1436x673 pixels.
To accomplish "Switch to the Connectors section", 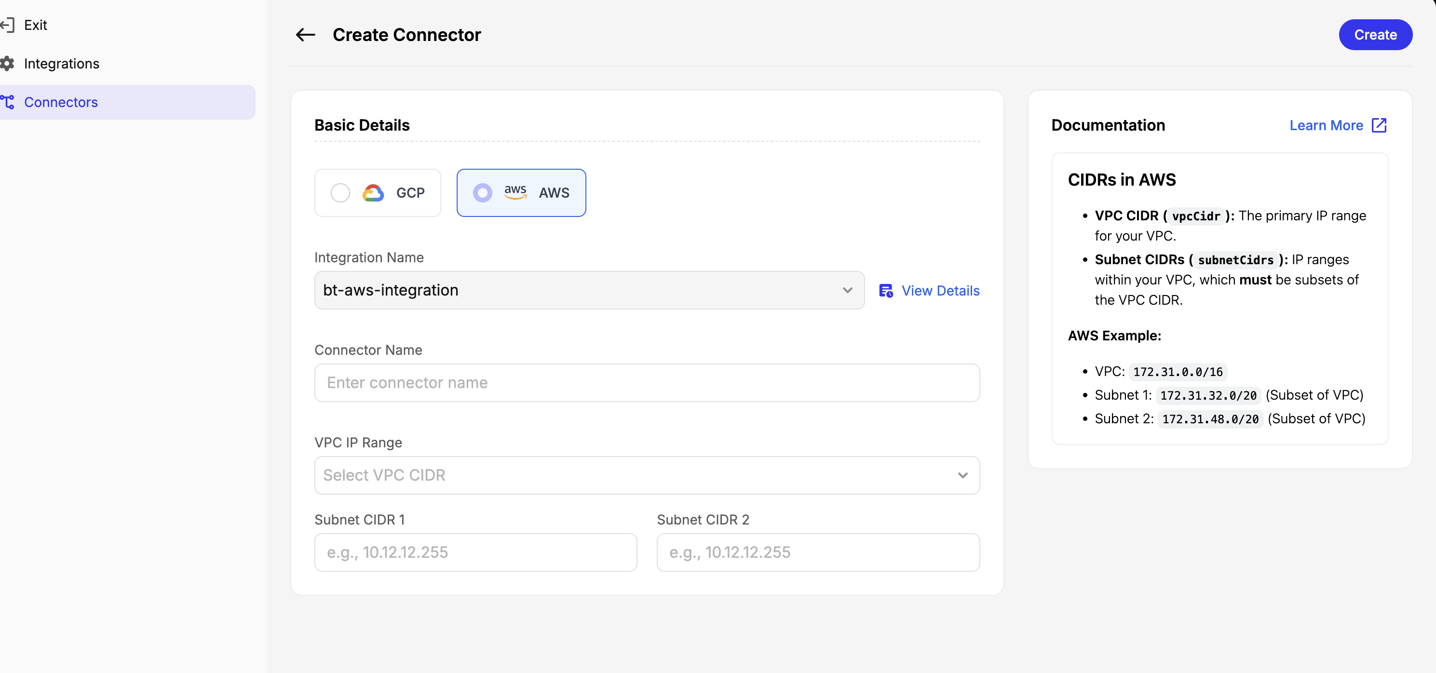I will pyautogui.click(x=61, y=102).
